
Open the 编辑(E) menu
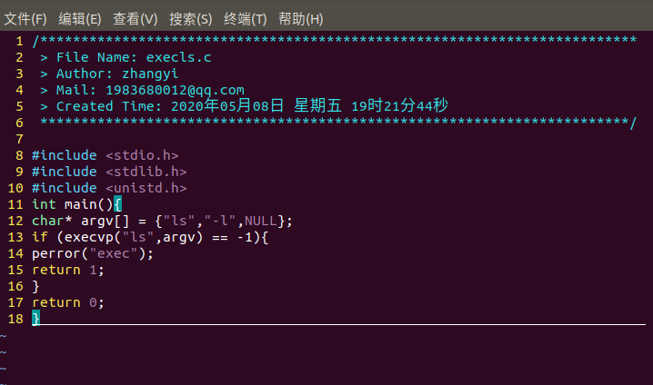(79, 18)
